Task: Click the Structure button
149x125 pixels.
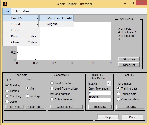Action: (x=129, y=59)
